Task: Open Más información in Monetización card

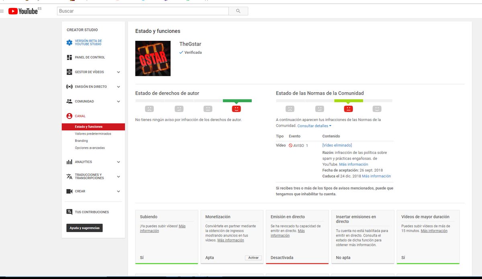Action: (x=231, y=240)
